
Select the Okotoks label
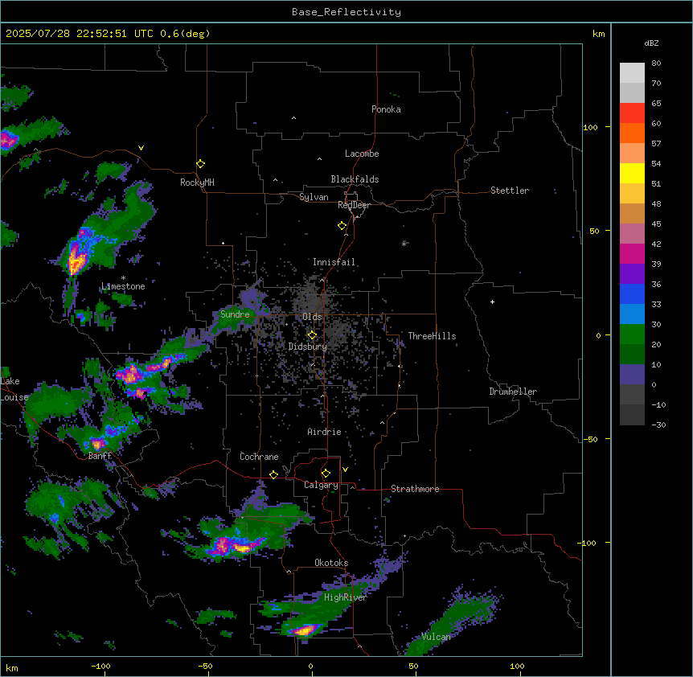pyautogui.click(x=331, y=563)
